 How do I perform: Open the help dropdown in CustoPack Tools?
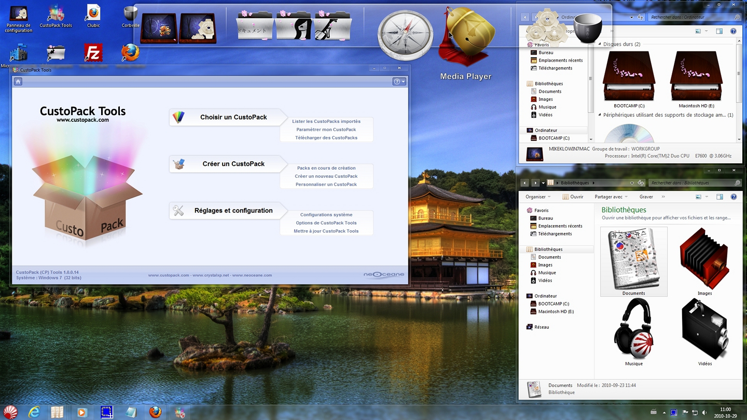[399, 81]
